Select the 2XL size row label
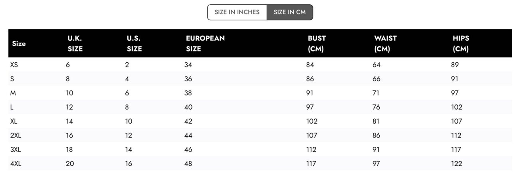Image resolution: width=519 pixels, height=181 pixels. tap(16, 135)
